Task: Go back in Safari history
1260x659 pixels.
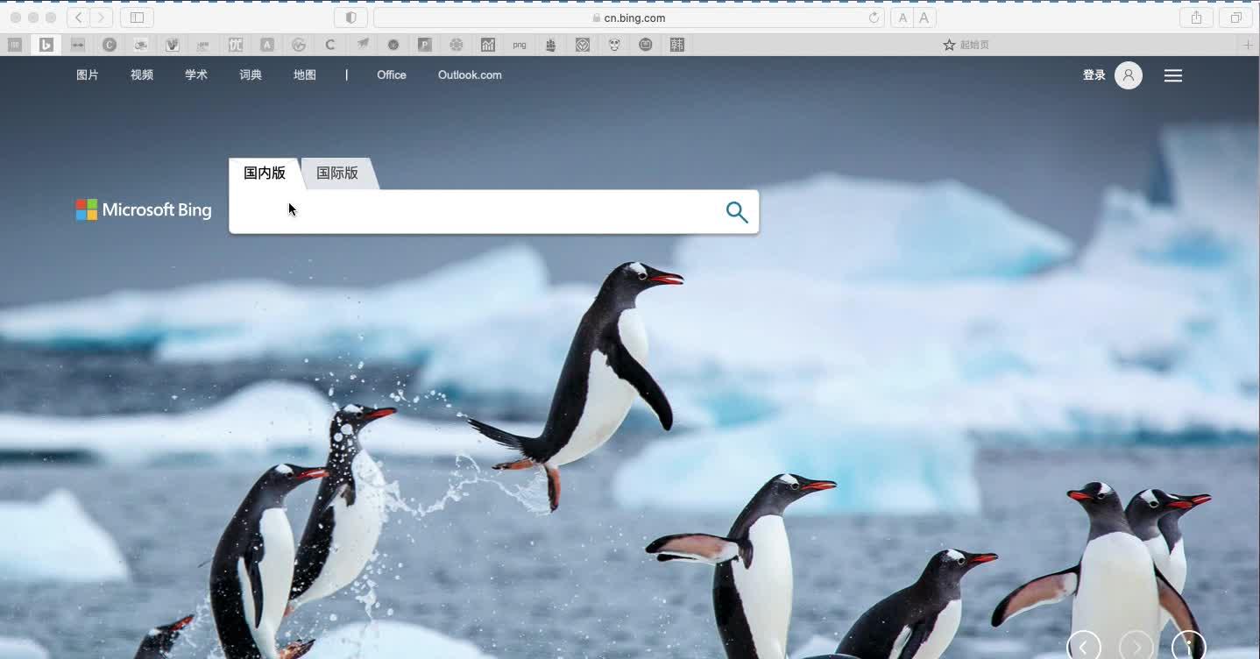Action: pyautogui.click(x=78, y=18)
